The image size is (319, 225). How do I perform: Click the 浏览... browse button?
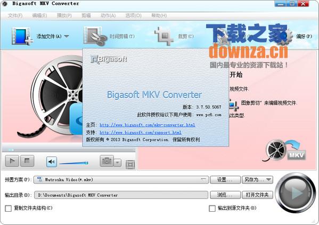(225, 195)
